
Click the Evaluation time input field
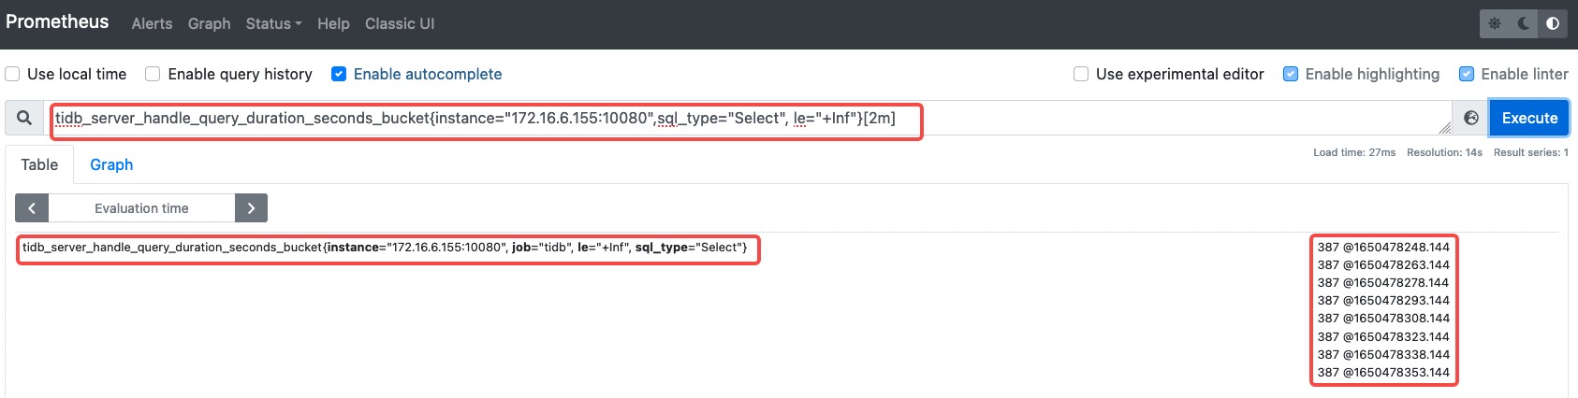[x=141, y=208]
